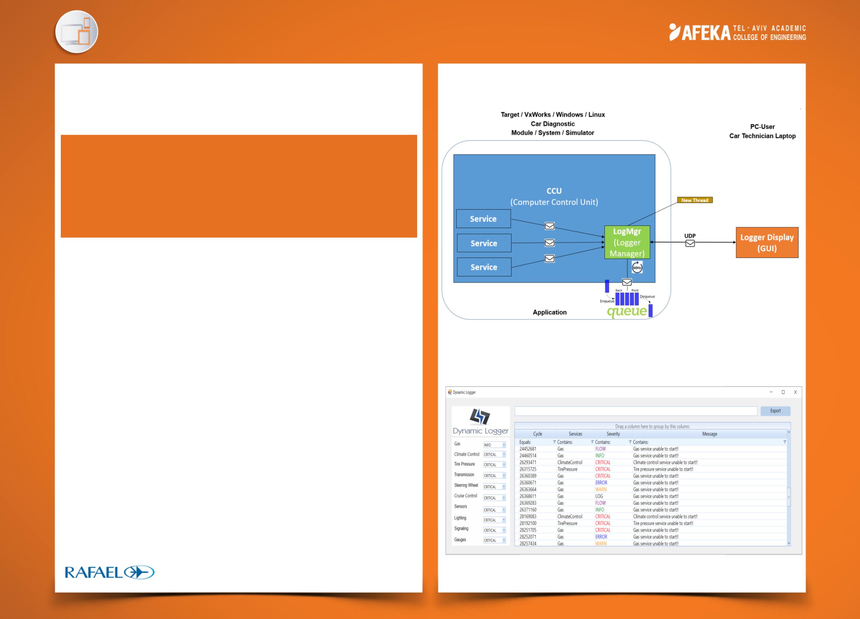Viewport: 860px width, 619px height.
Task: Click the Severity column filter funnel icon
Action: click(630, 442)
